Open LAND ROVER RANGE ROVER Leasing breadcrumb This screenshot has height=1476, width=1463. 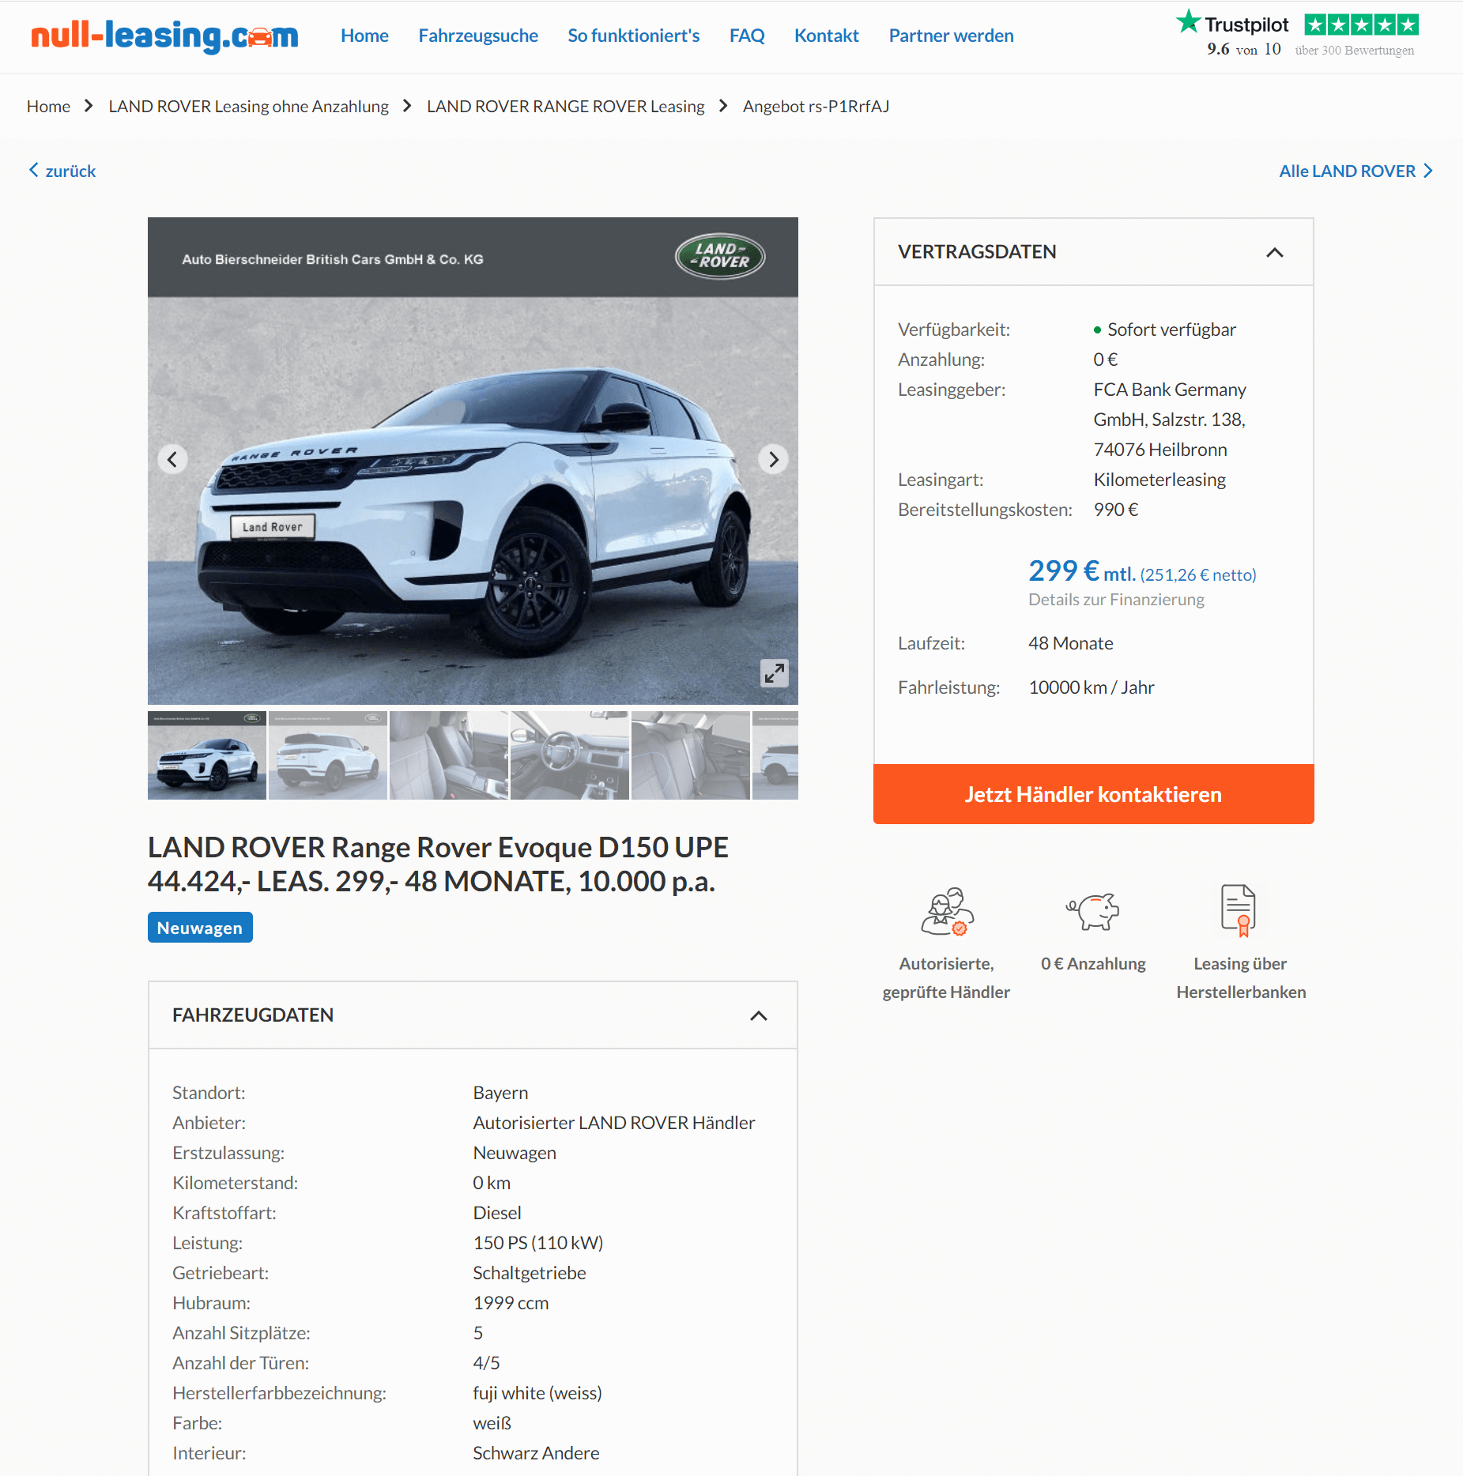point(565,106)
